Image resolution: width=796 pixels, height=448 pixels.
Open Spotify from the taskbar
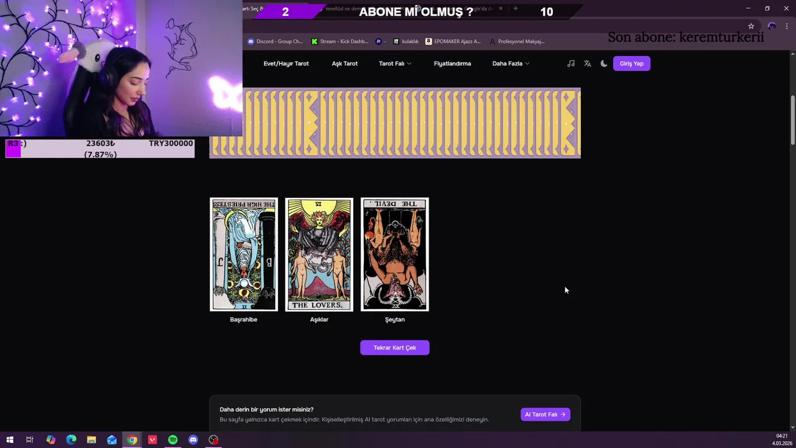173,440
